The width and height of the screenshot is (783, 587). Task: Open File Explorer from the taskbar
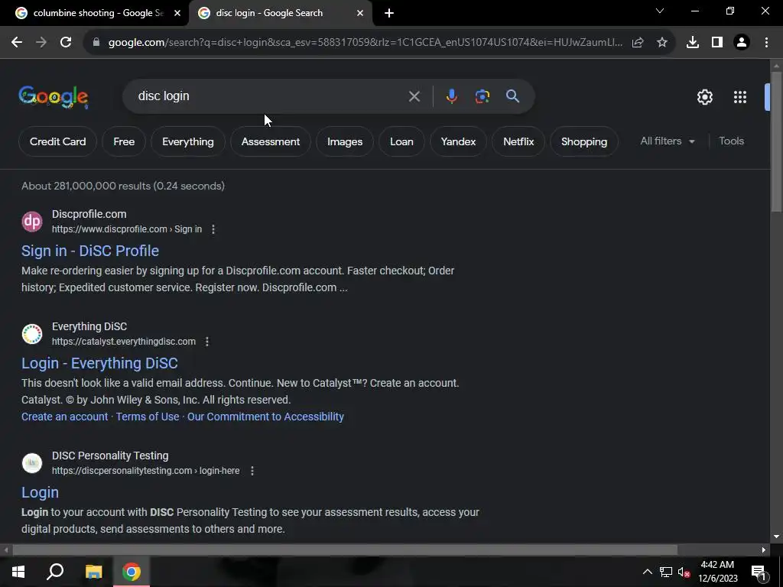pyautogui.click(x=93, y=572)
